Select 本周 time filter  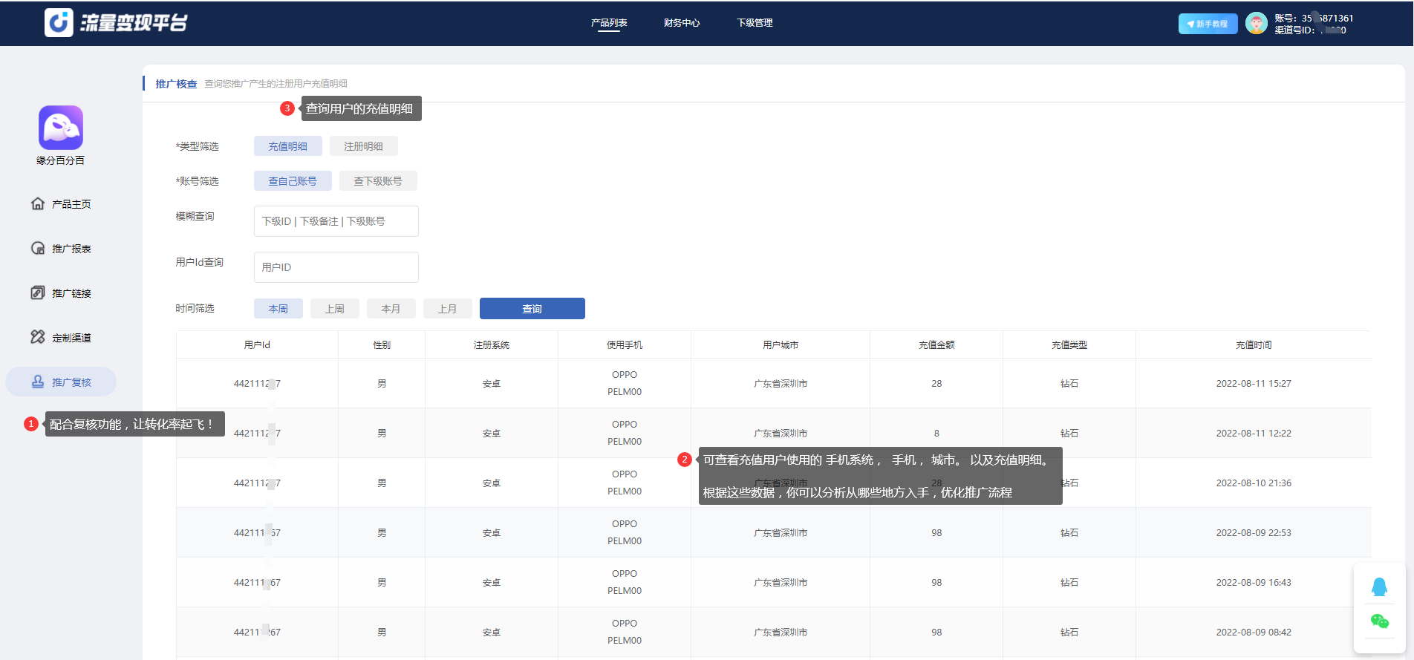[x=278, y=309]
